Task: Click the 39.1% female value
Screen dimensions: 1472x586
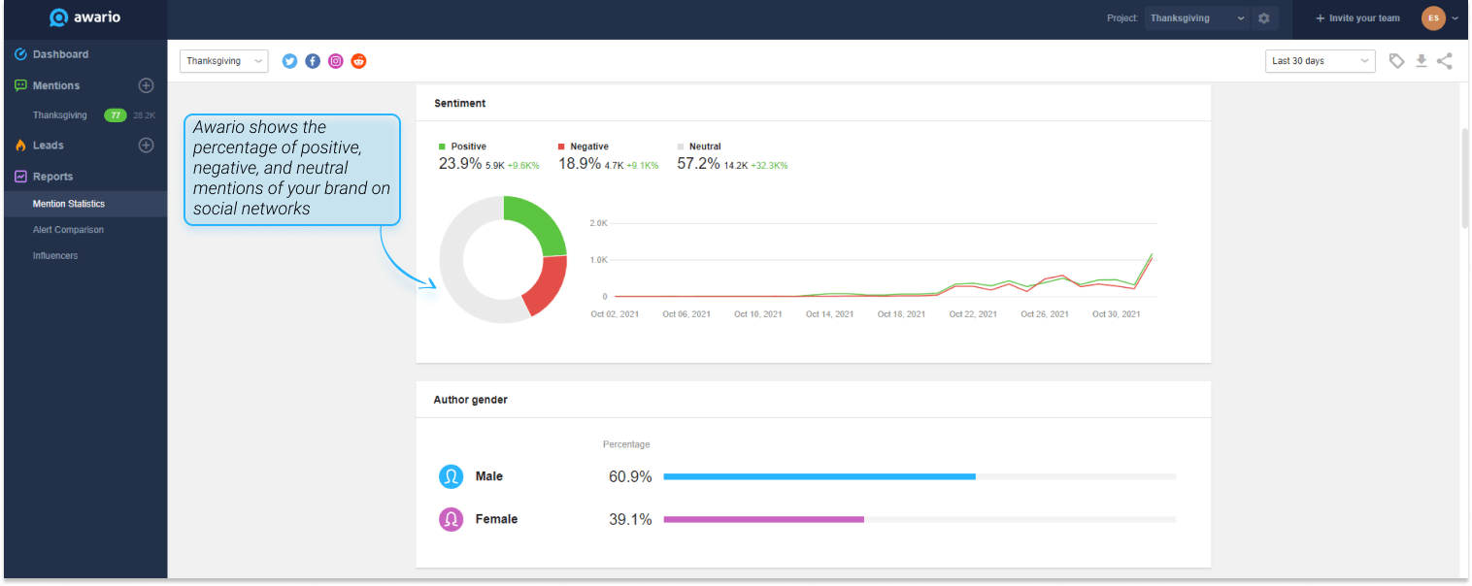Action: click(630, 519)
